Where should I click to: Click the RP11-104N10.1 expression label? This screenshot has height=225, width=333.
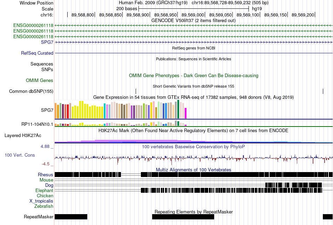tap(37, 124)
